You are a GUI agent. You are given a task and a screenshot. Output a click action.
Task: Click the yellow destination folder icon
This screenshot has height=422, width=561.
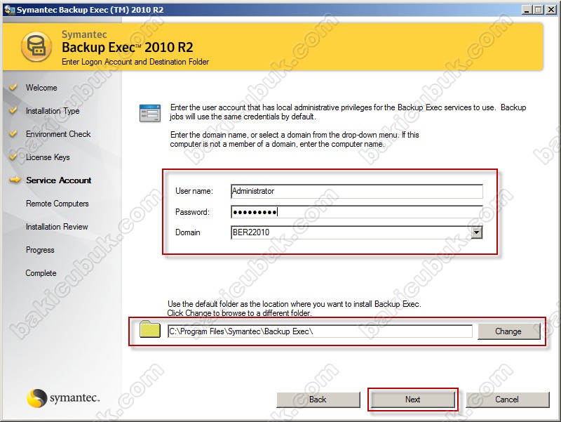150,329
